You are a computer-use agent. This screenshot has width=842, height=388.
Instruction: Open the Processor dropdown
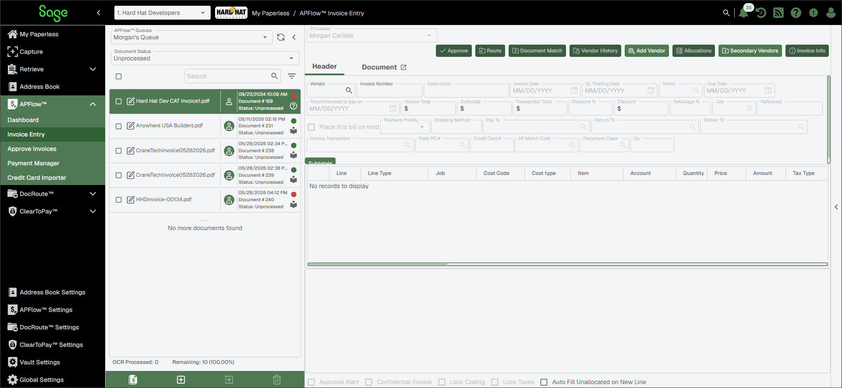pos(371,35)
